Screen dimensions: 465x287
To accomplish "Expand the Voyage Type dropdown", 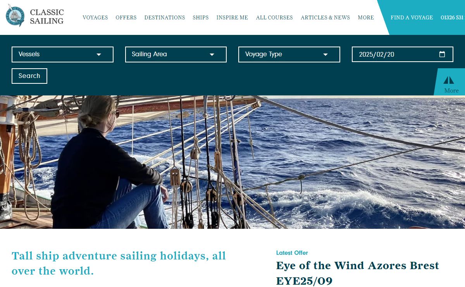I will coord(289,54).
